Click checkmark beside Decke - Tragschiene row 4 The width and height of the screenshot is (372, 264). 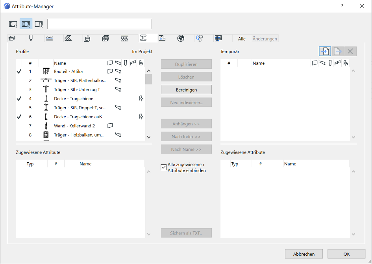tap(19, 99)
